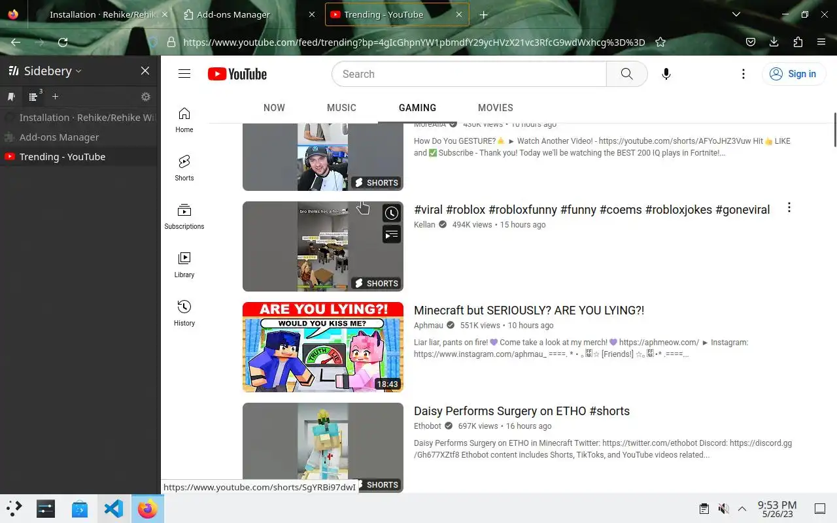Open YouTube settings three-dot menu
This screenshot has width=837, height=523.
pyautogui.click(x=743, y=74)
